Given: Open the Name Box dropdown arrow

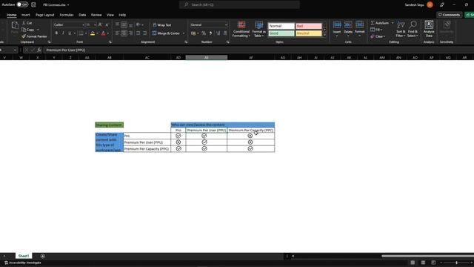Looking at the screenshot, I should [x=15, y=50].
